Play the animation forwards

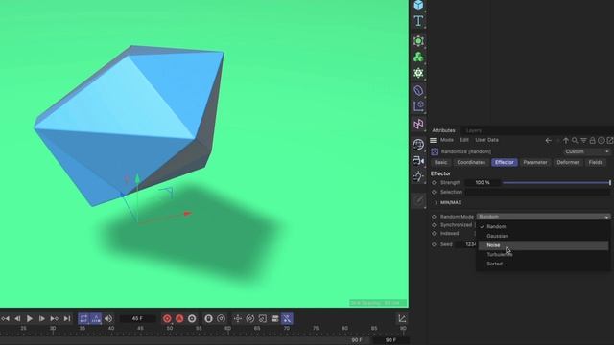(30, 319)
